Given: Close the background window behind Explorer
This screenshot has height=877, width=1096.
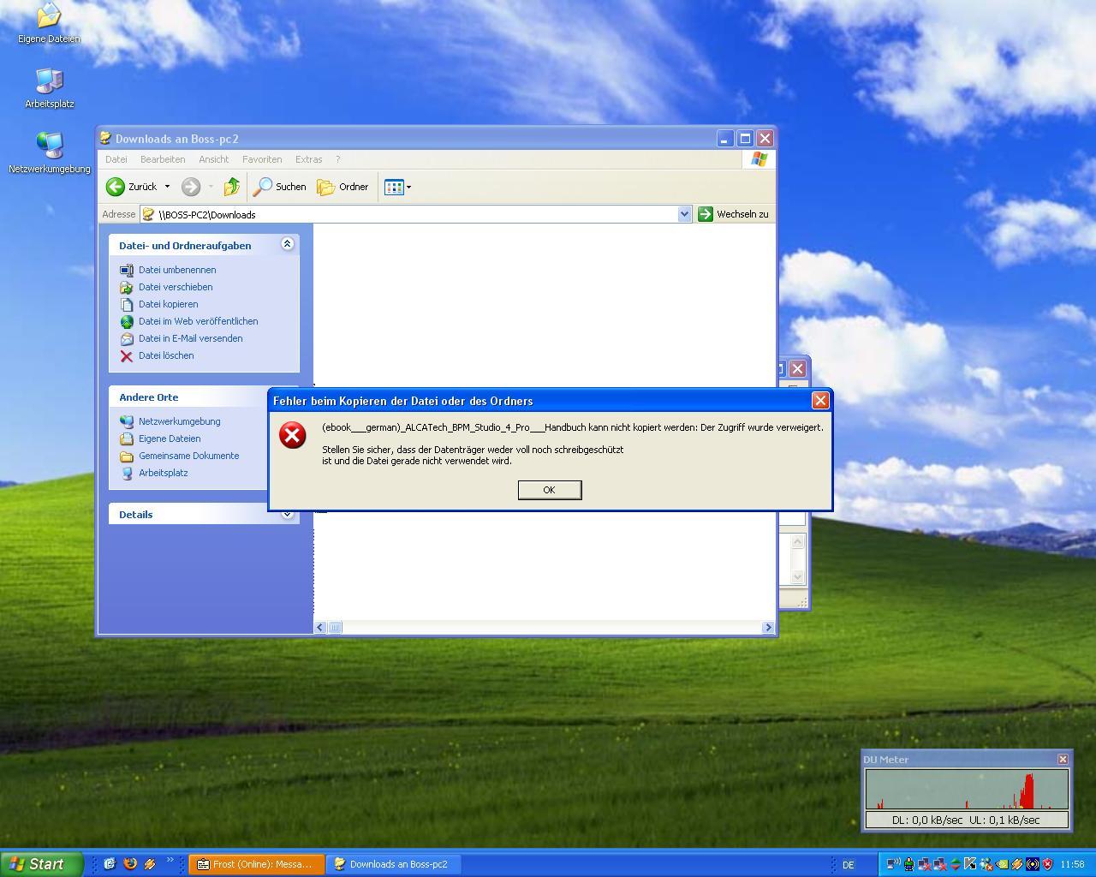Looking at the screenshot, I should 797,368.
